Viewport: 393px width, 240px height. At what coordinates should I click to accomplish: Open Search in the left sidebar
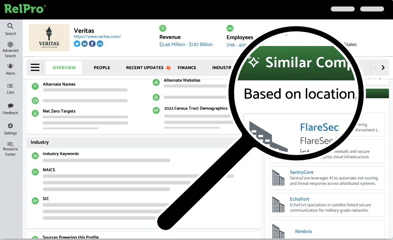[10, 29]
